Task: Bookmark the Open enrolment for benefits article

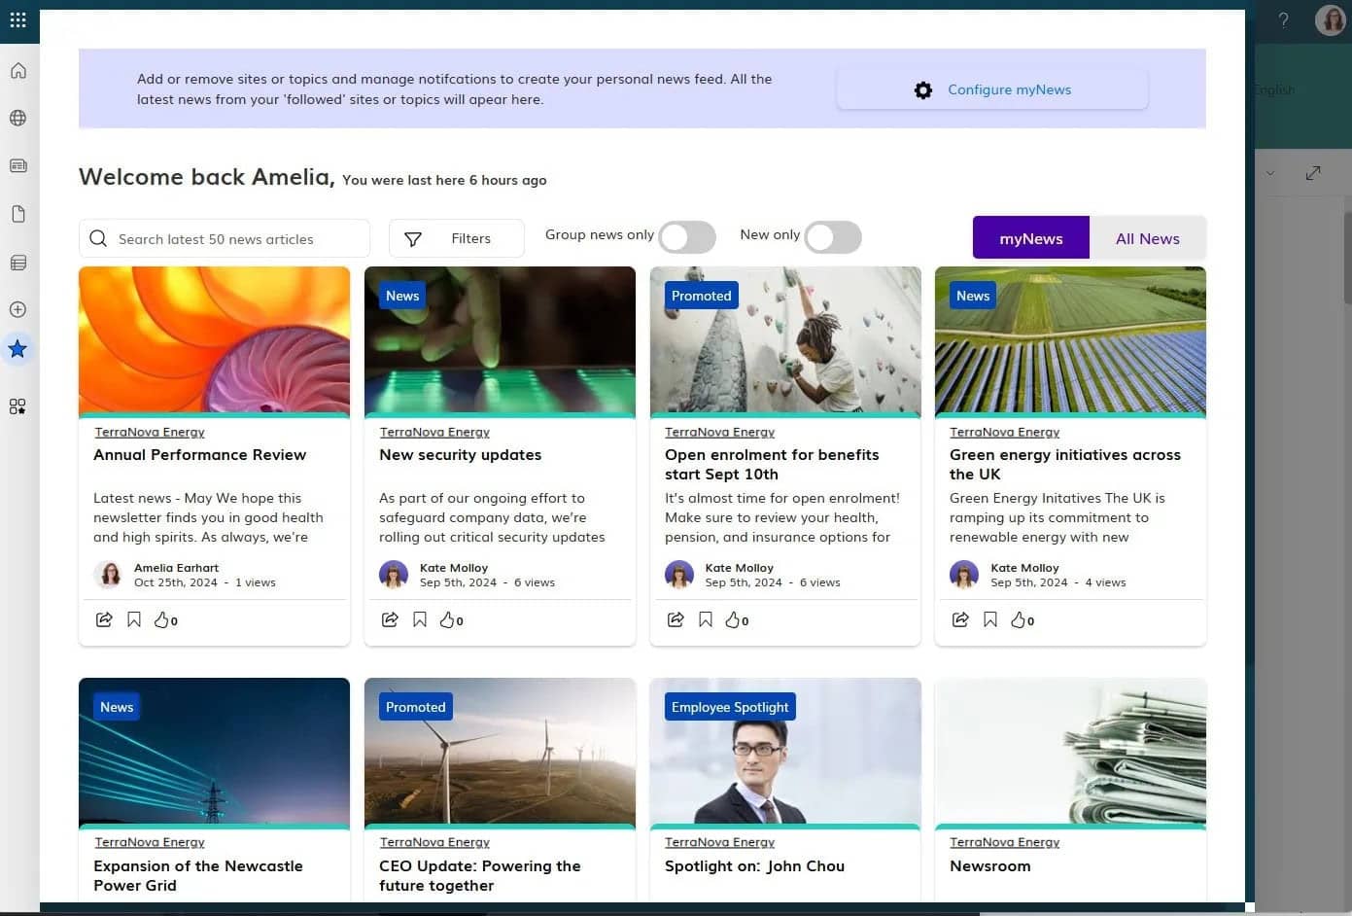Action: [x=706, y=619]
